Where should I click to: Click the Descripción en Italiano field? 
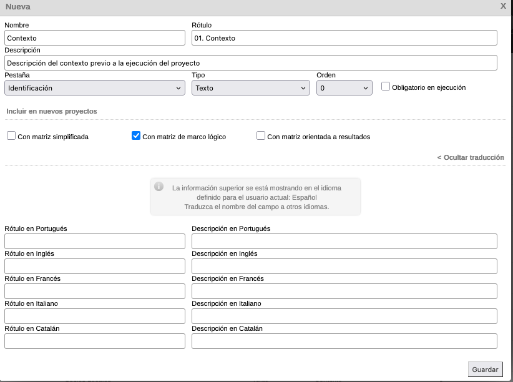tap(344, 316)
